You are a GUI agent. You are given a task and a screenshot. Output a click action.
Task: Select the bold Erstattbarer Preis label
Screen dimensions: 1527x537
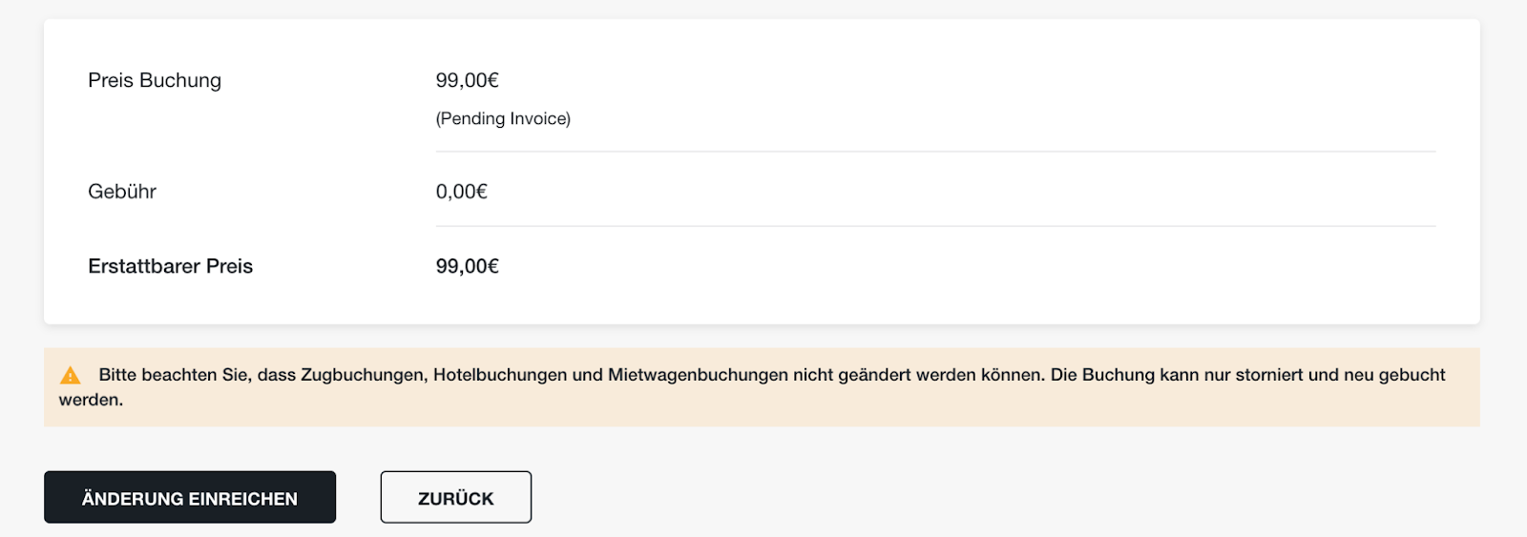tap(171, 266)
